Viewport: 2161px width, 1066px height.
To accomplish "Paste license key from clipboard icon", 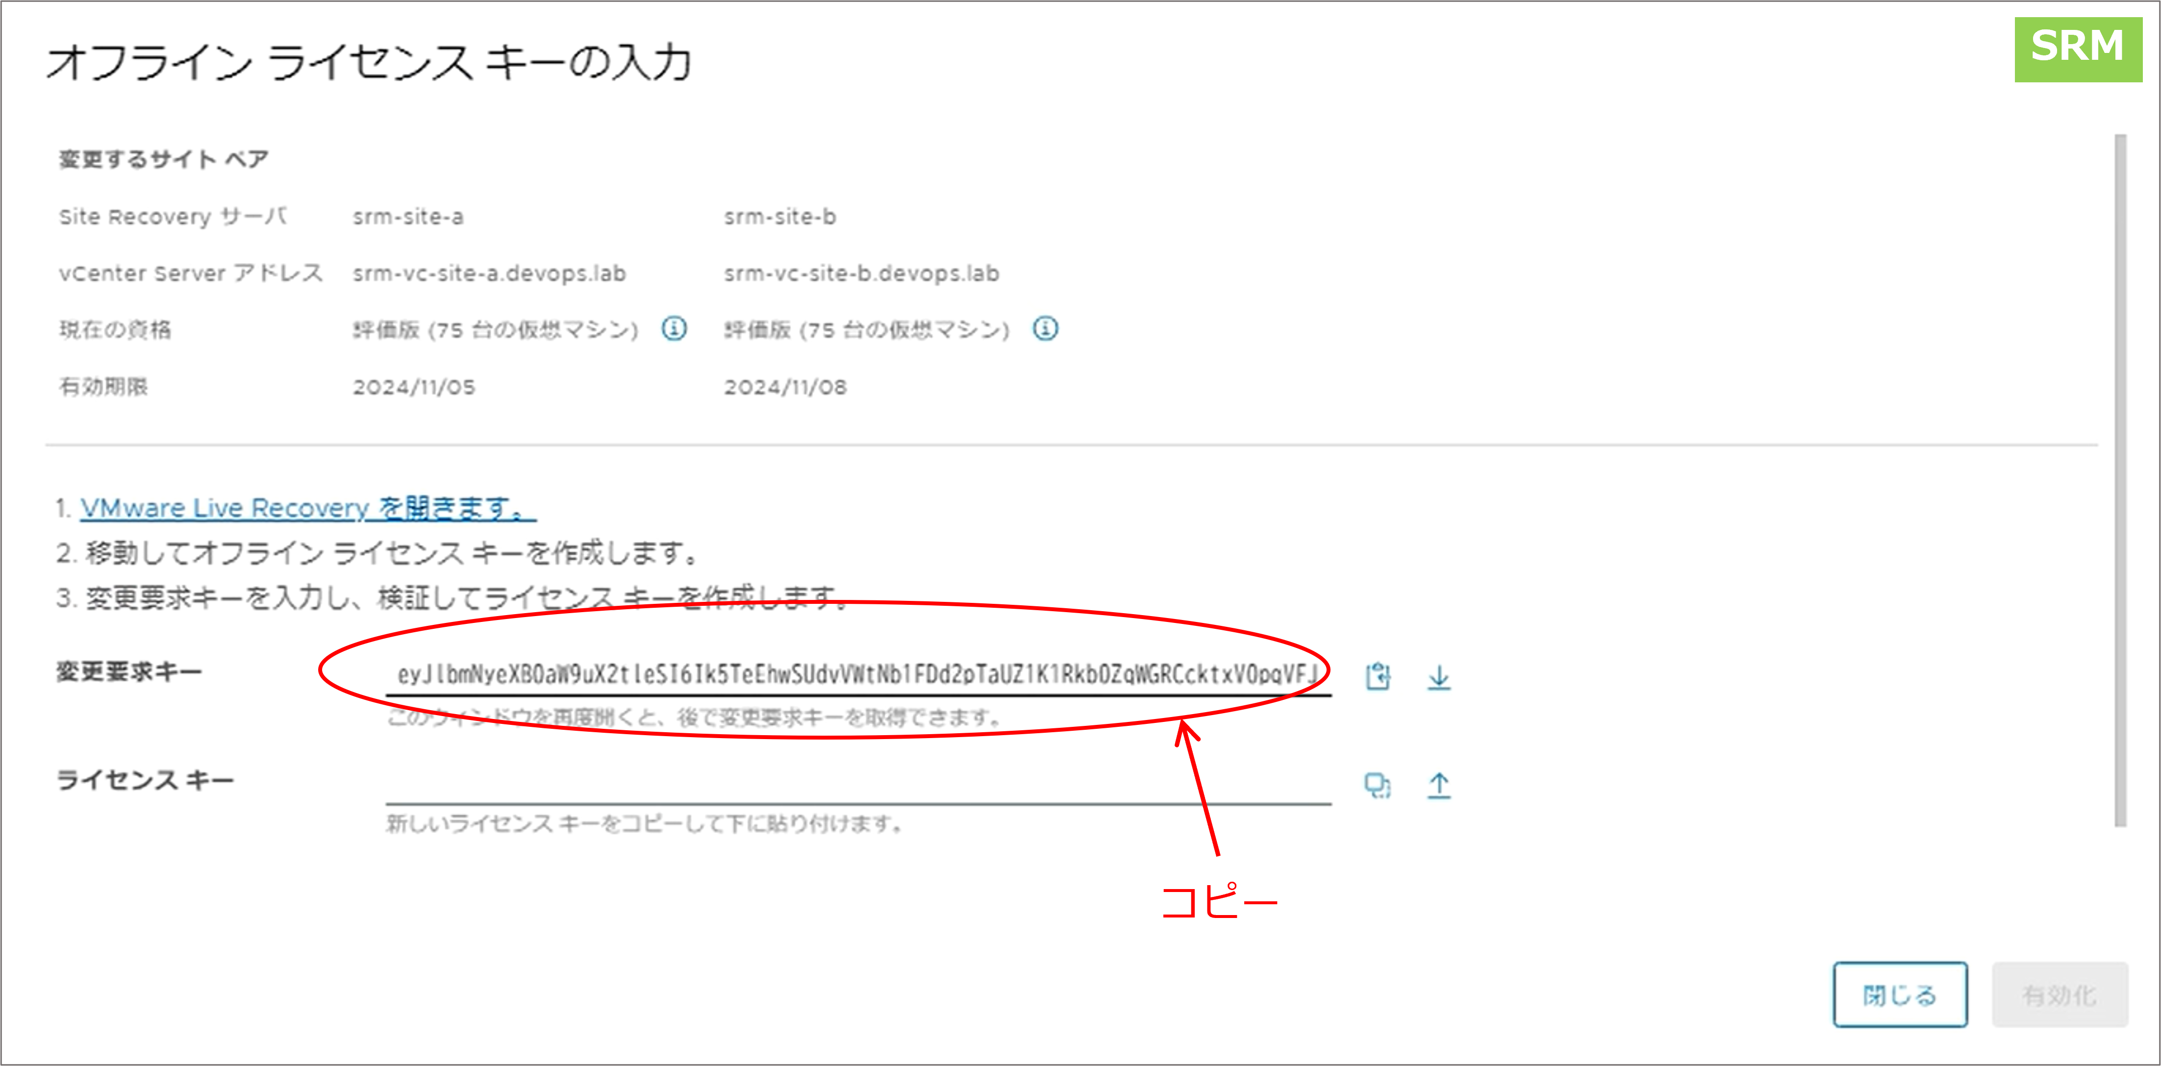I will [1378, 785].
